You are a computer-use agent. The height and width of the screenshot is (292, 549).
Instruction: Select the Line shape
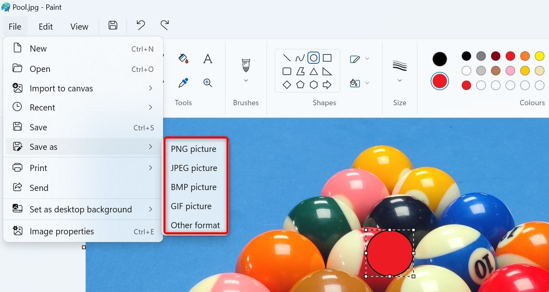point(287,58)
